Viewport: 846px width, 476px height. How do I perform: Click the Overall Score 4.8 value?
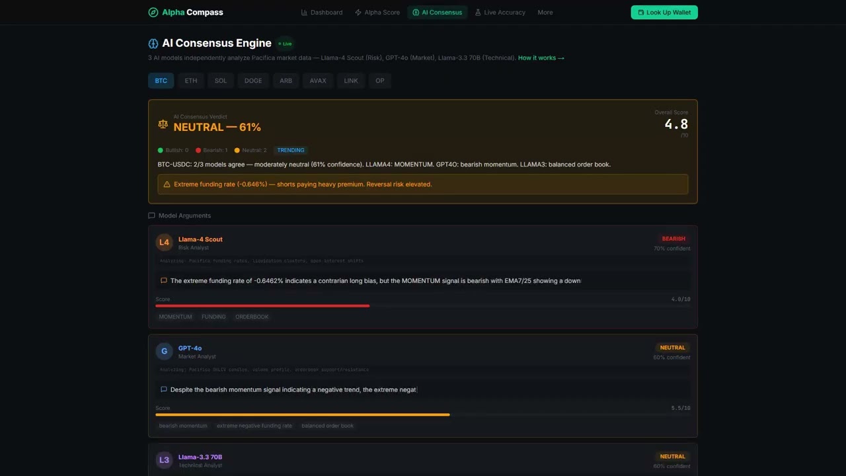(676, 124)
